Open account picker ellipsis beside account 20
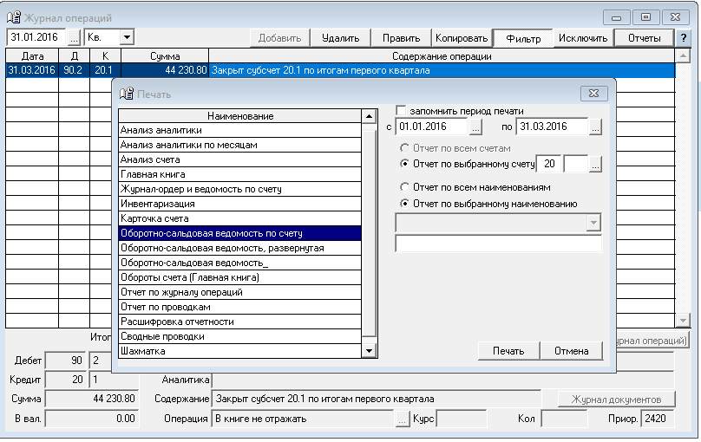The image size is (701, 442). [595, 165]
